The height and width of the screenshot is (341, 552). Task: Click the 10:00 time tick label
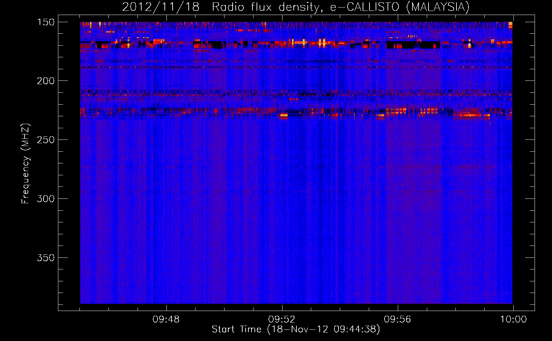tap(513, 320)
